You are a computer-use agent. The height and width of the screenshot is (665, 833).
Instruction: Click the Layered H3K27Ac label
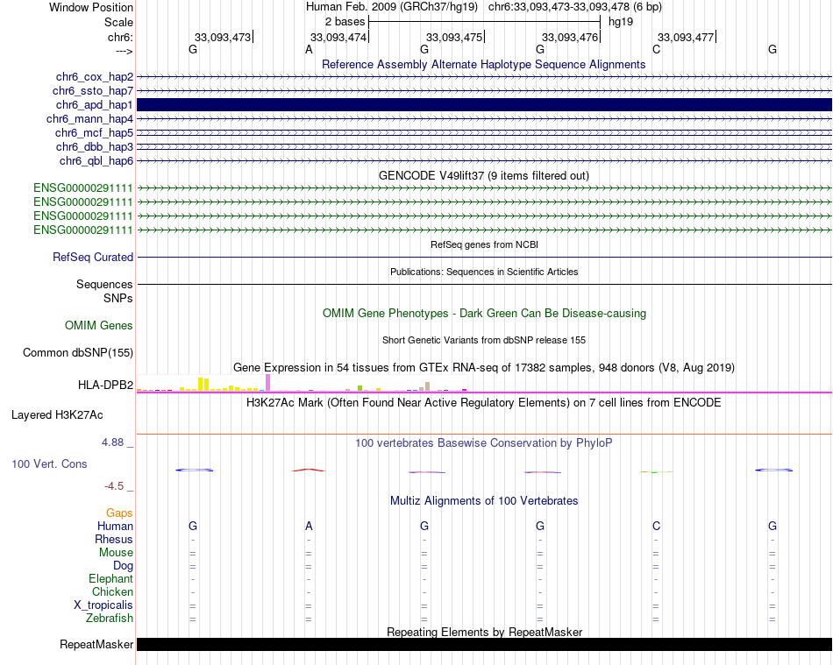[57, 415]
